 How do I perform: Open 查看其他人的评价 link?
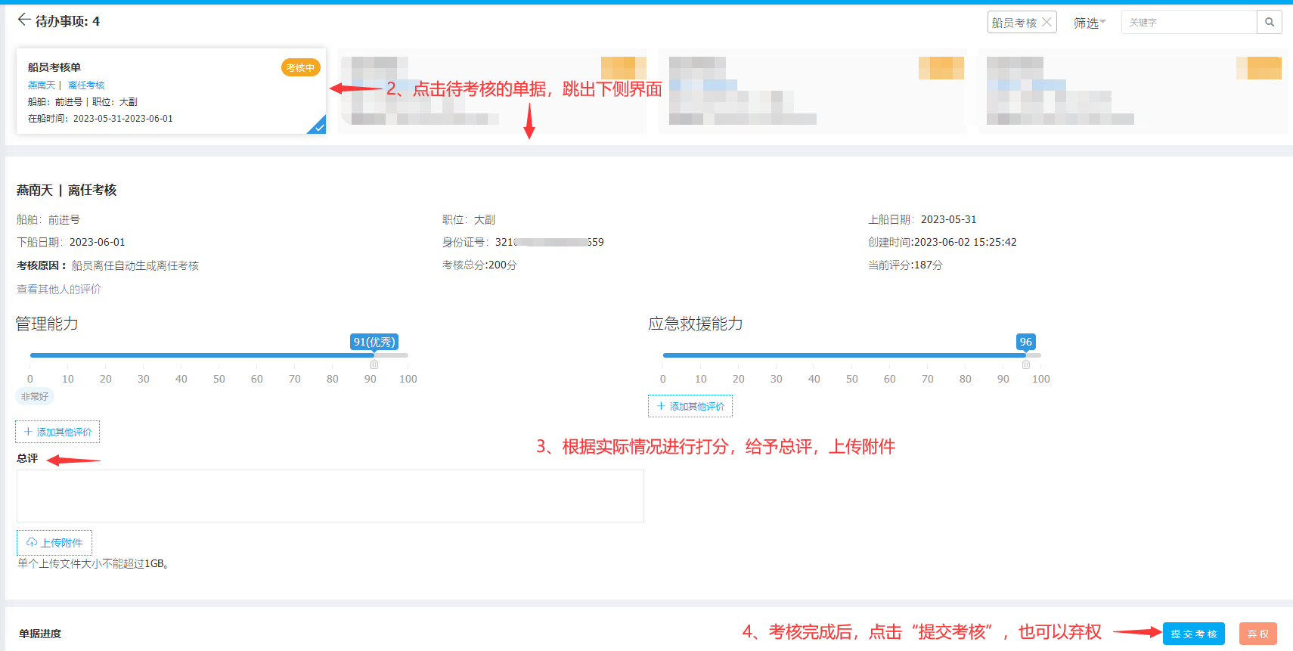(x=59, y=289)
